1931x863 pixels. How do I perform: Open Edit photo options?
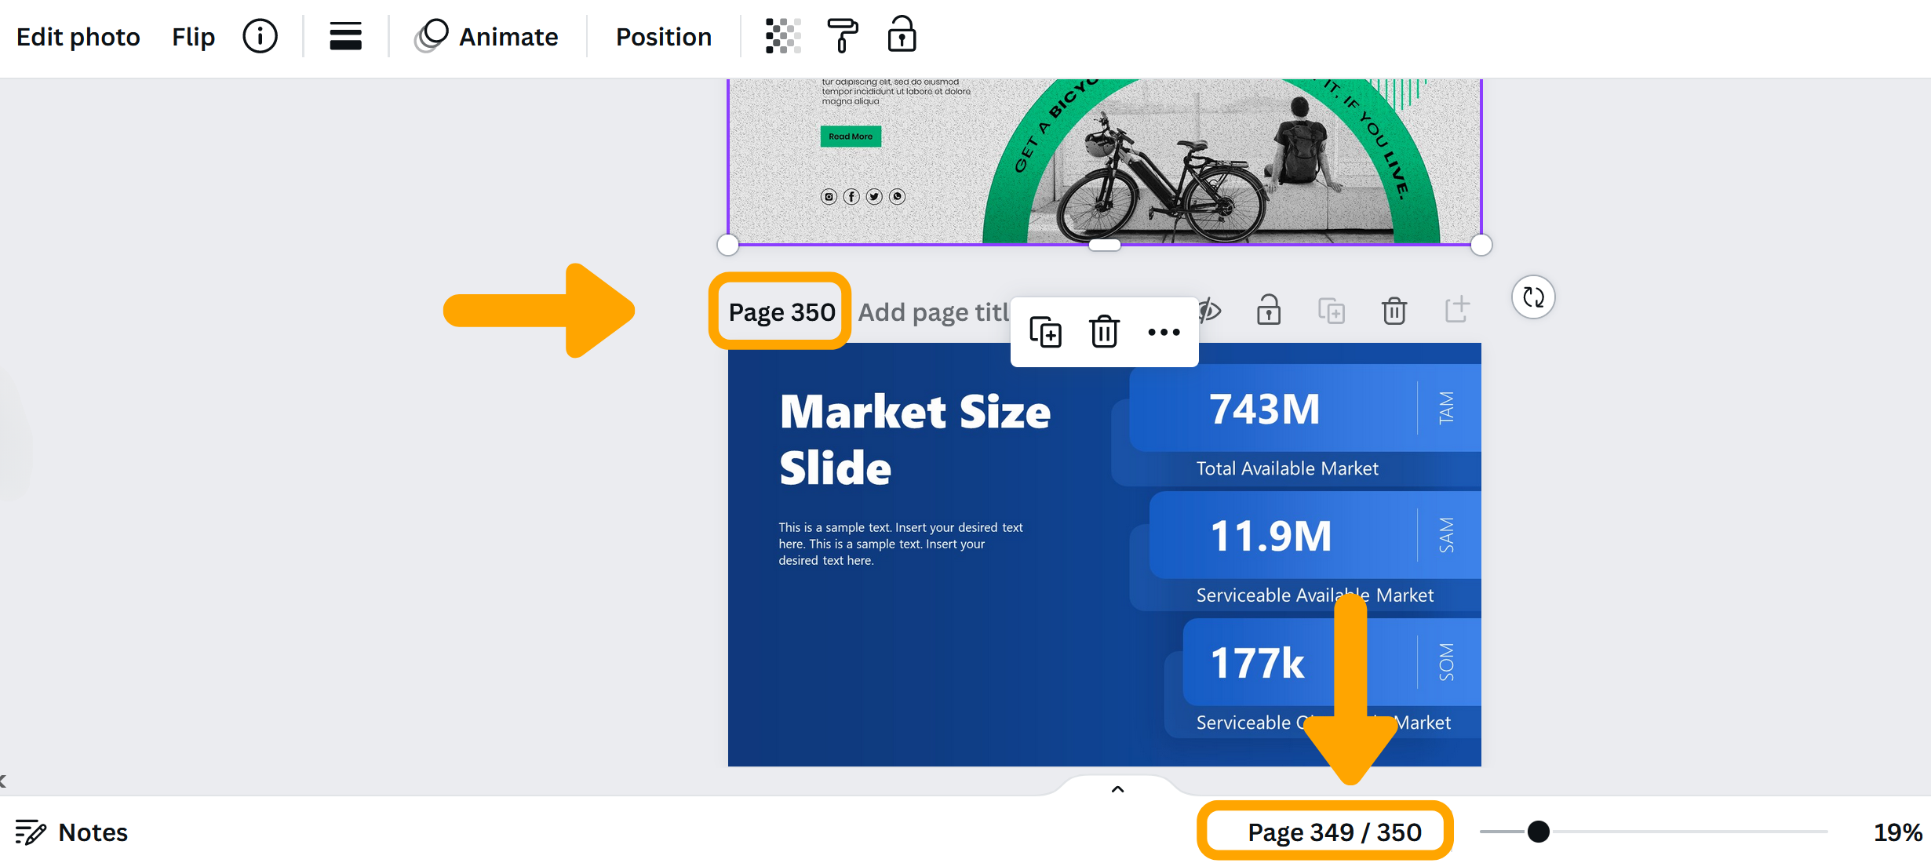[78, 37]
